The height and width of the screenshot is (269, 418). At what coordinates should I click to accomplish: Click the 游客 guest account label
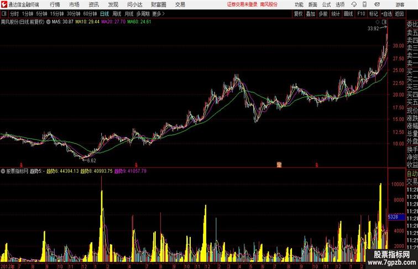(400, 4)
